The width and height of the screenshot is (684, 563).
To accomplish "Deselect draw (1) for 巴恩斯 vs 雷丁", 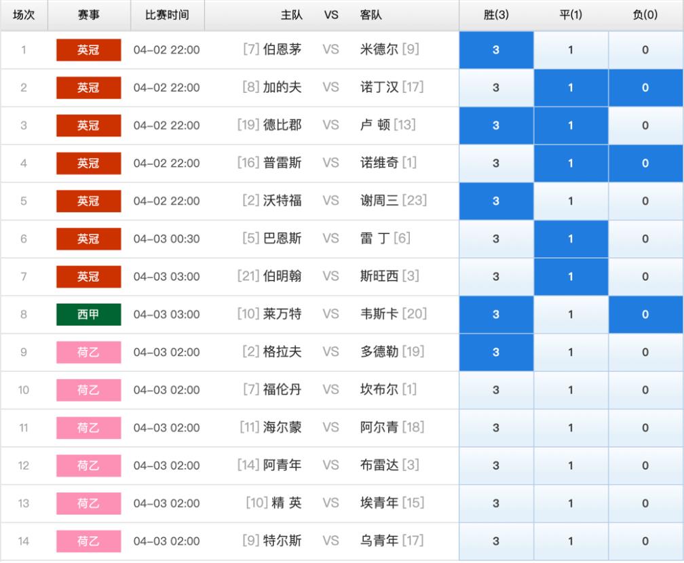I will pos(571,239).
